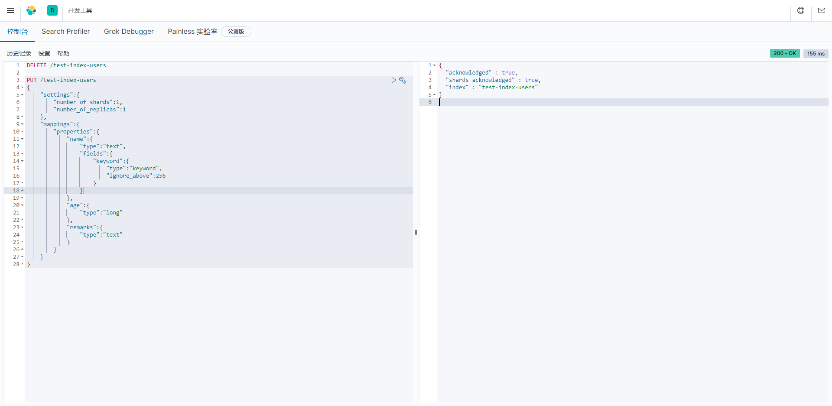Screen dimensions: 832x406
Task: Click the "acknowledged" : true response line
Action: (x=482, y=73)
